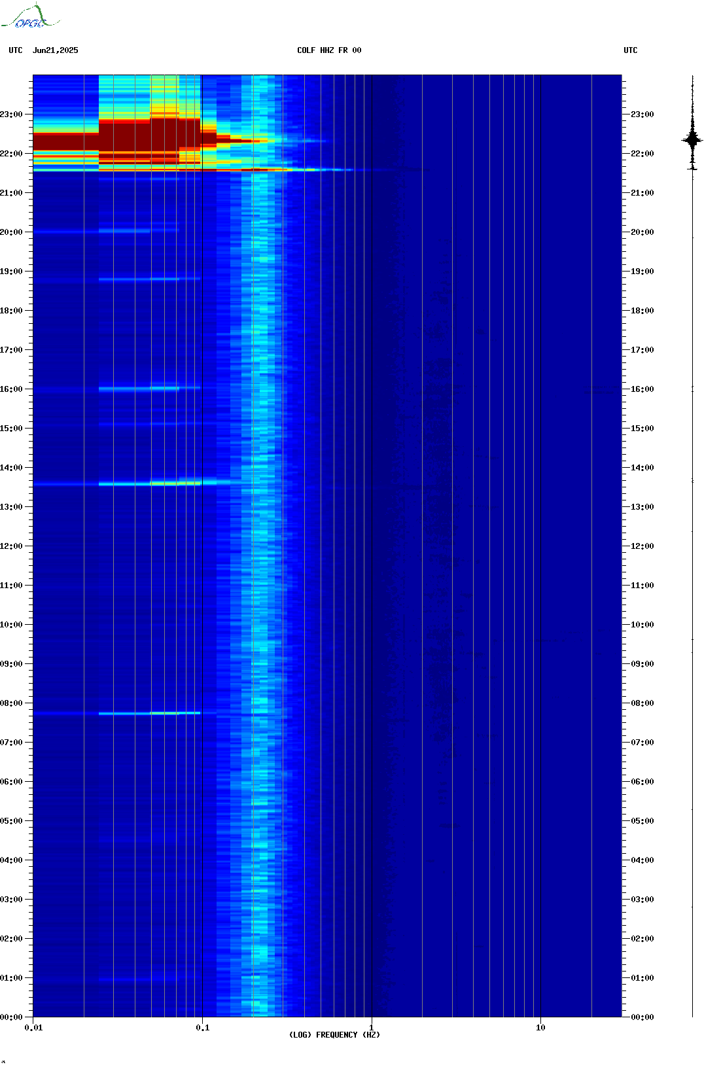The image size is (721, 1069).
Task: Click 21:00 on the right time axis
Action: coord(642,193)
